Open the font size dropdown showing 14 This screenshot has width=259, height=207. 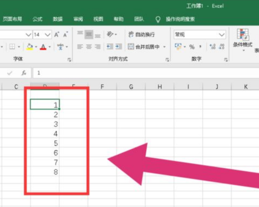pos(42,34)
